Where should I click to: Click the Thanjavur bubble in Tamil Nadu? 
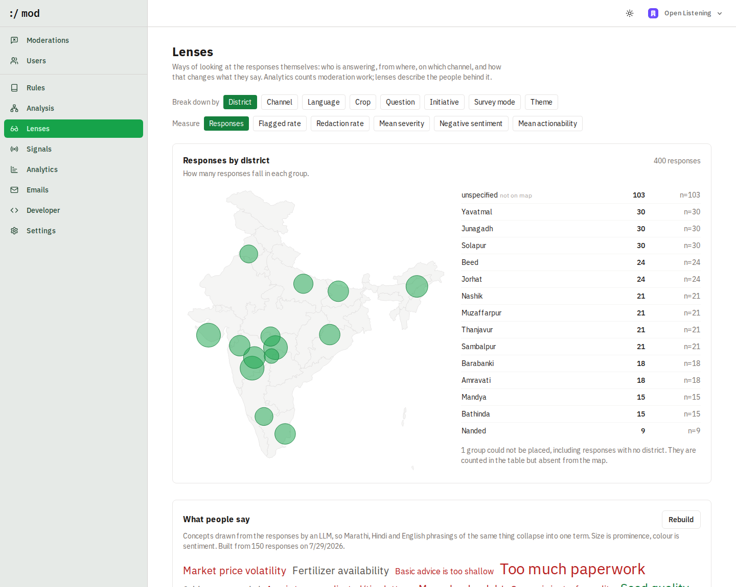(x=285, y=434)
